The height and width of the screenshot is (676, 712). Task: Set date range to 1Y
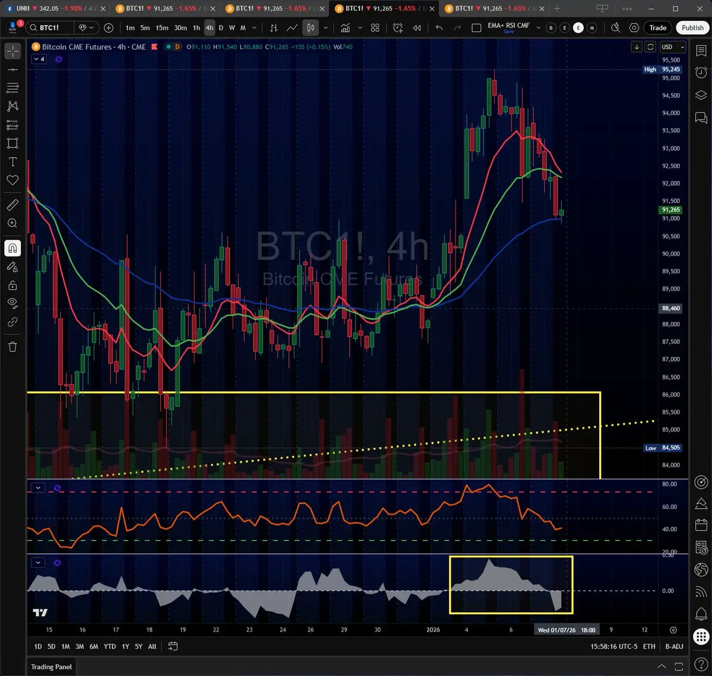click(x=125, y=646)
